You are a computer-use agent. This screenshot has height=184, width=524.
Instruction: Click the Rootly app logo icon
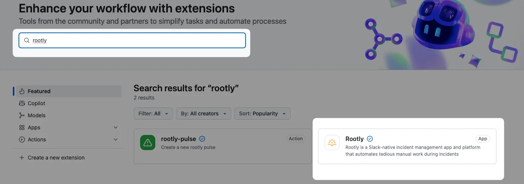coord(332,143)
